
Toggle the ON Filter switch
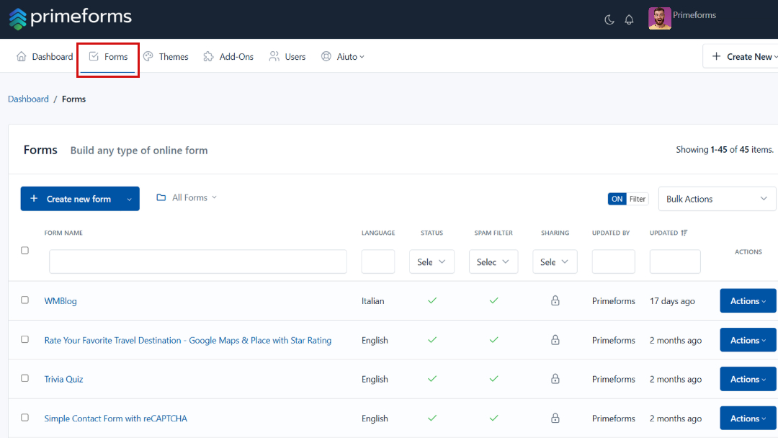pos(627,199)
